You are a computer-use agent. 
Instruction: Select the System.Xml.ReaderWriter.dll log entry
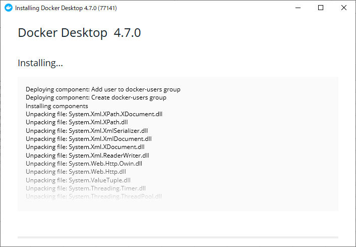87,156
